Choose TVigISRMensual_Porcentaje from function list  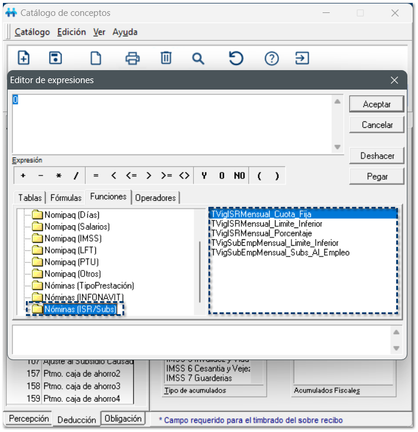pyautogui.click(x=261, y=233)
